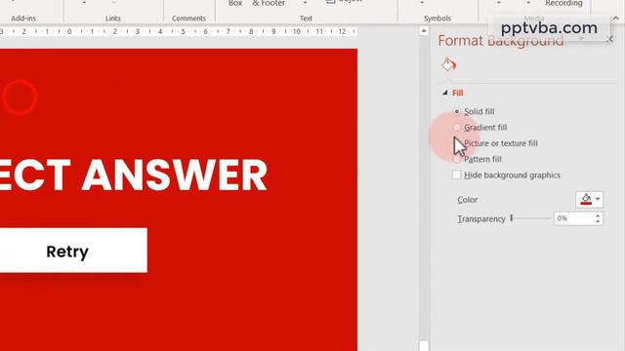
Task: Open the Fill paint bucket tab
Action: coord(448,64)
